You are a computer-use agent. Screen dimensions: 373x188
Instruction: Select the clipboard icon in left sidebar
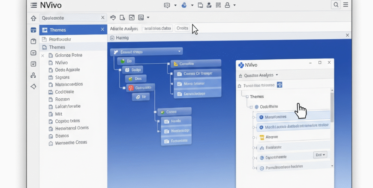click(x=33, y=41)
